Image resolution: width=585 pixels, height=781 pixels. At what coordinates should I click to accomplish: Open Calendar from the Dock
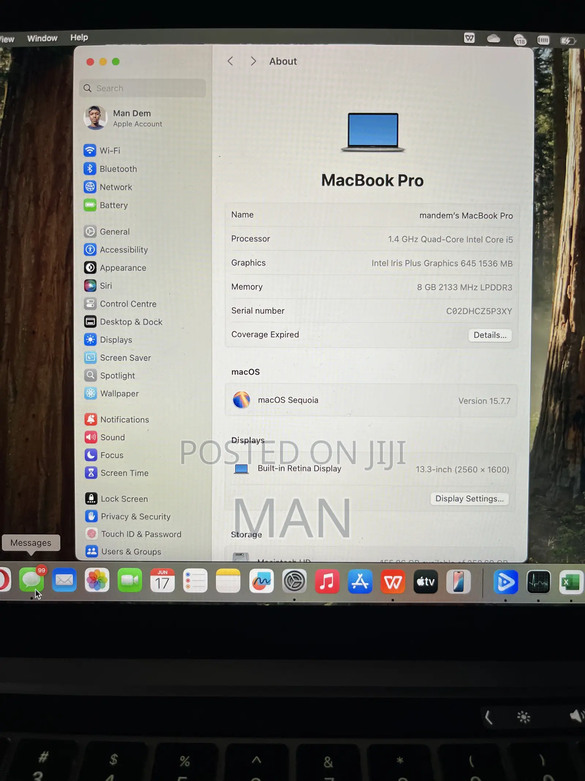coord(162,580)
